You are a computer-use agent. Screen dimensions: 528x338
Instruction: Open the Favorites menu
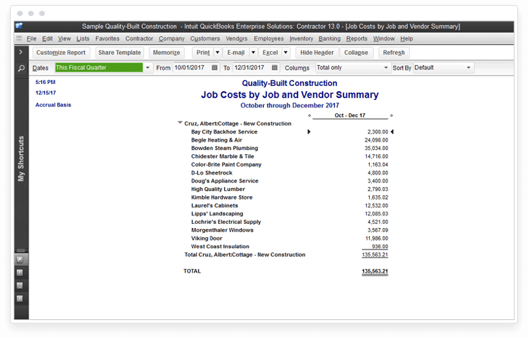point(107,39)
